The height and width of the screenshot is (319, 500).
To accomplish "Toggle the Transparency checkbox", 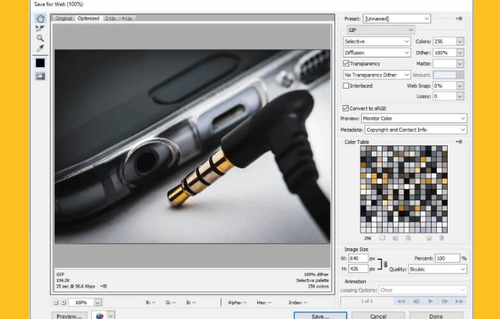I will pyautogui.click(x=346, y=63).
